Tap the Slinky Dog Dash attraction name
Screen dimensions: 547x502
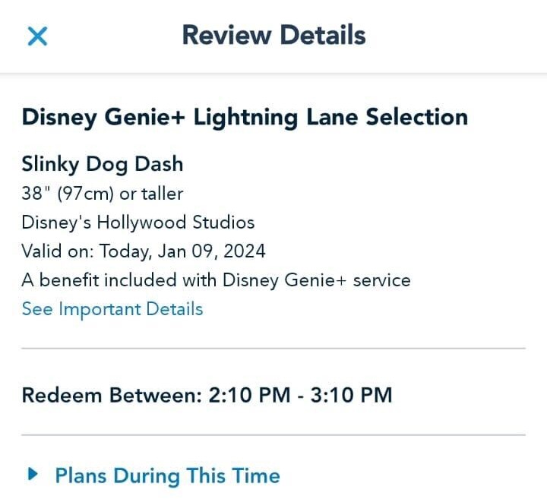[103, 164]
